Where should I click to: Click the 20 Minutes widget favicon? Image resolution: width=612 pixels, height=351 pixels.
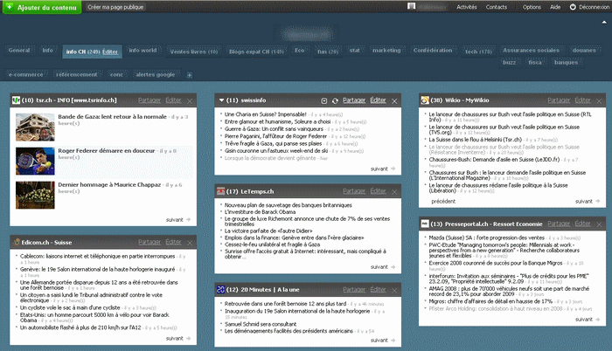221,289
